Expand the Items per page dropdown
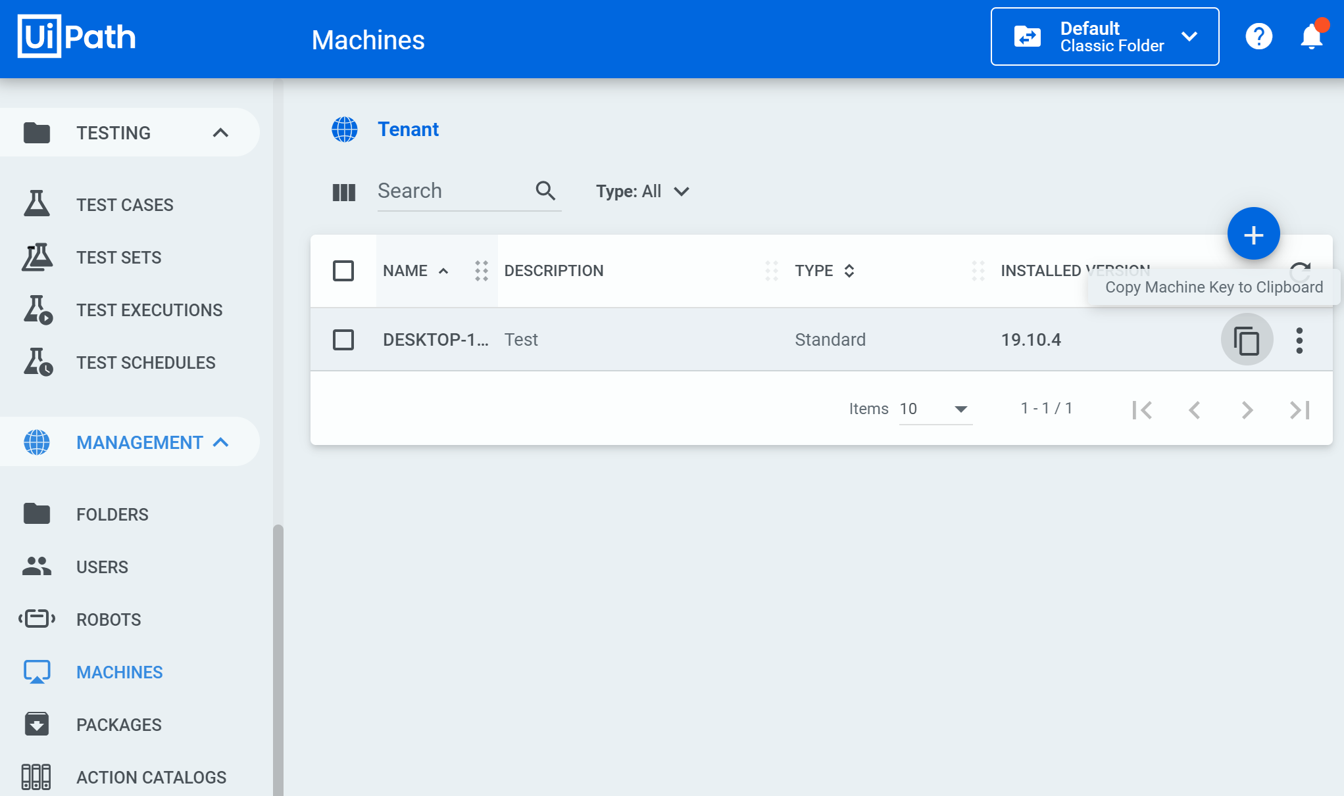 pos(935,409)
